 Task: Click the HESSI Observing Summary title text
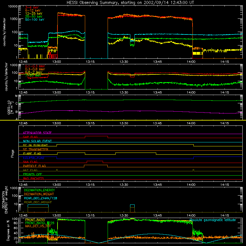click(x=130, y=3)
